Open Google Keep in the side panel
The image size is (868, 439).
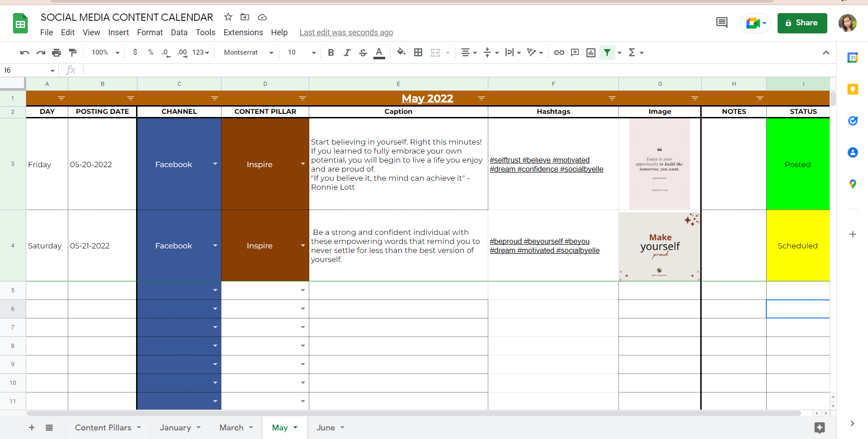tap(853, 89)
